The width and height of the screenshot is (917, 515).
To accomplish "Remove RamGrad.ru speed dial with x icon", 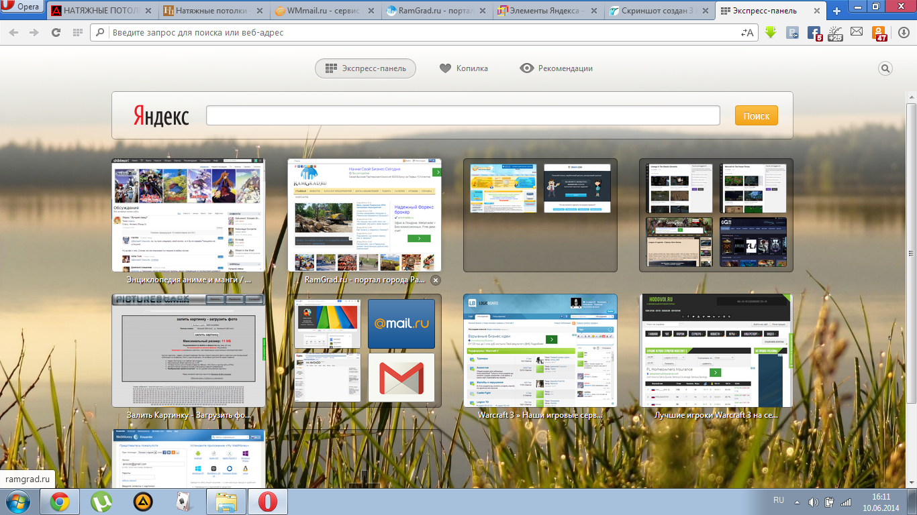I will (x=436, y=280).
